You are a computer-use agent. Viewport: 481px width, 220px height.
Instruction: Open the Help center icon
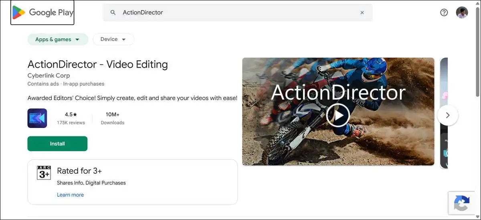444,12
